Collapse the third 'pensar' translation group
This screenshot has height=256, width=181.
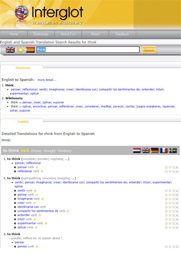[12, 243]
